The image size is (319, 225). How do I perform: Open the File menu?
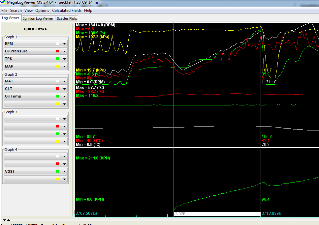(x=4, y=11)
